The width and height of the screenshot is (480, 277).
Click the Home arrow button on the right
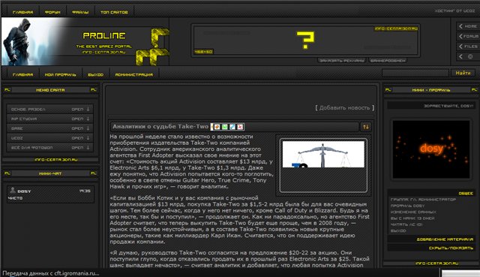[468, 26]
